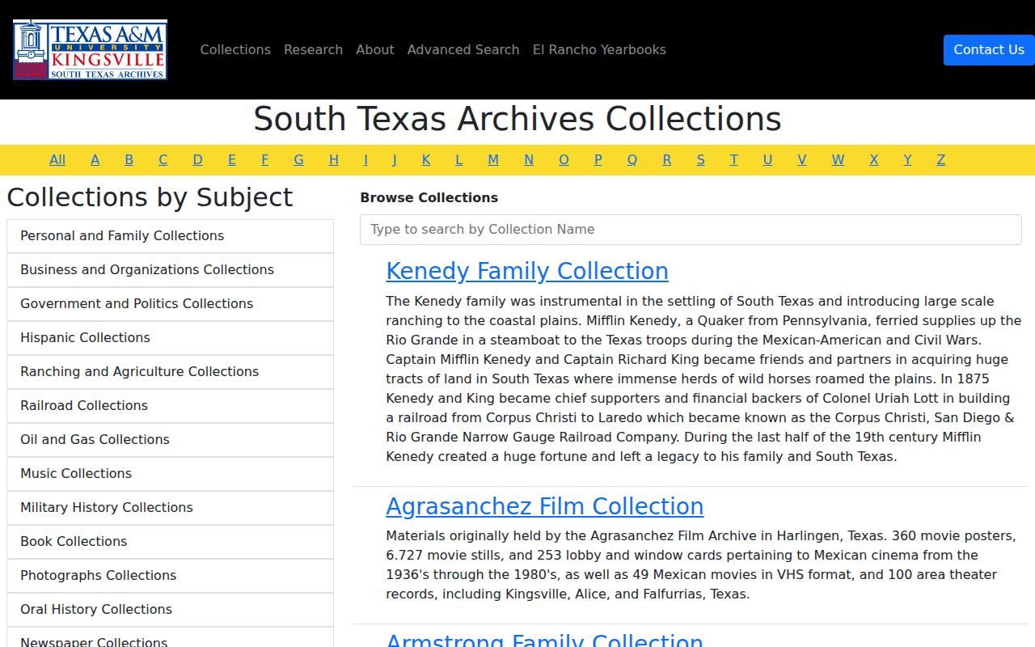The width and height of the screenshot is (1035, 647).
Task: Filter collections by letter M
Action: tap(493, 159)
